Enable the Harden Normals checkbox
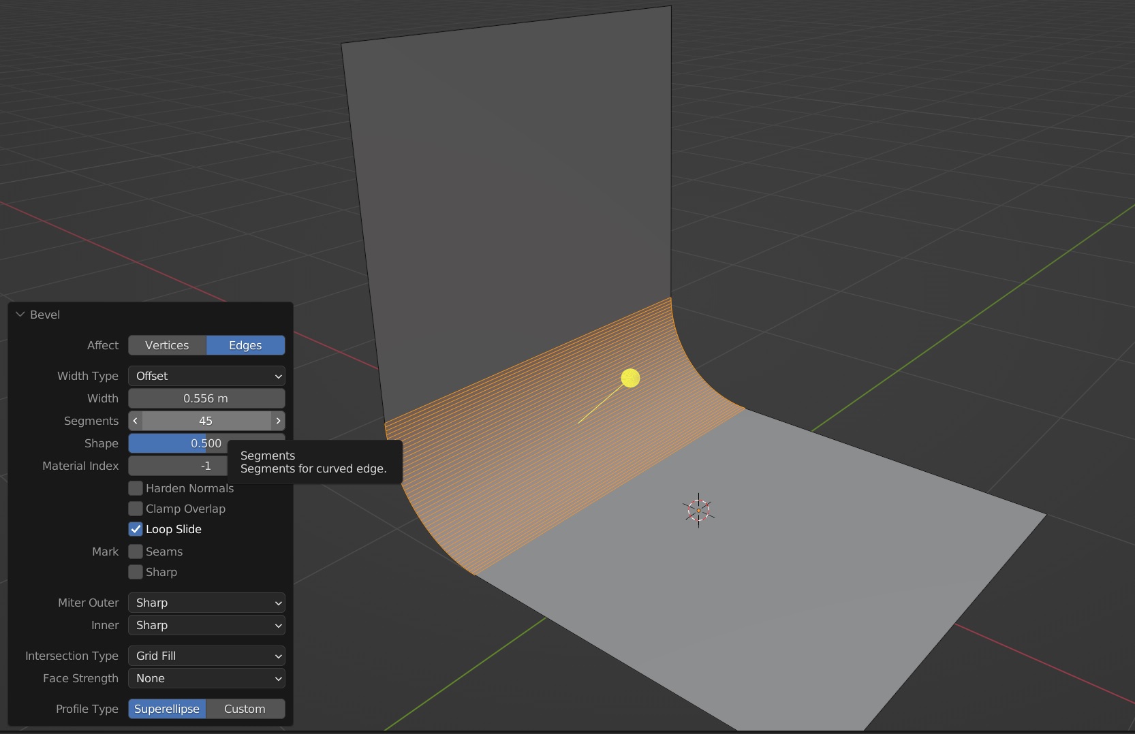 [x=136, y=488]
